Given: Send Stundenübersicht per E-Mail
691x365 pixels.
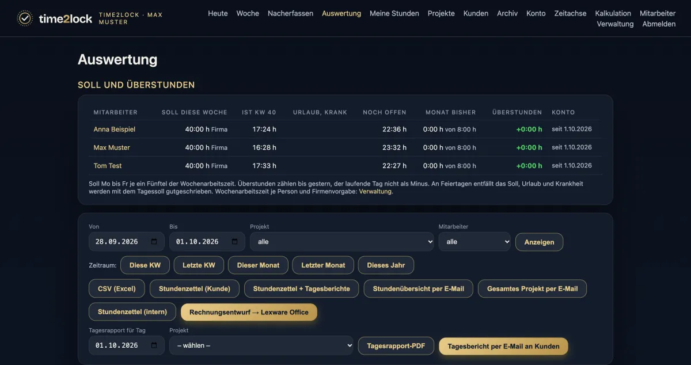Looking at the screenshot, I should pyautogui.click(x=419, y=288).
